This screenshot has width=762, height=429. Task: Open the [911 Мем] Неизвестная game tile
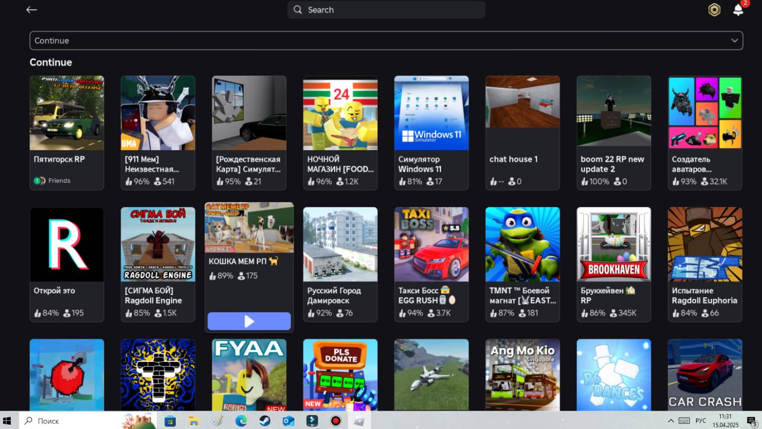coord(158,133)
